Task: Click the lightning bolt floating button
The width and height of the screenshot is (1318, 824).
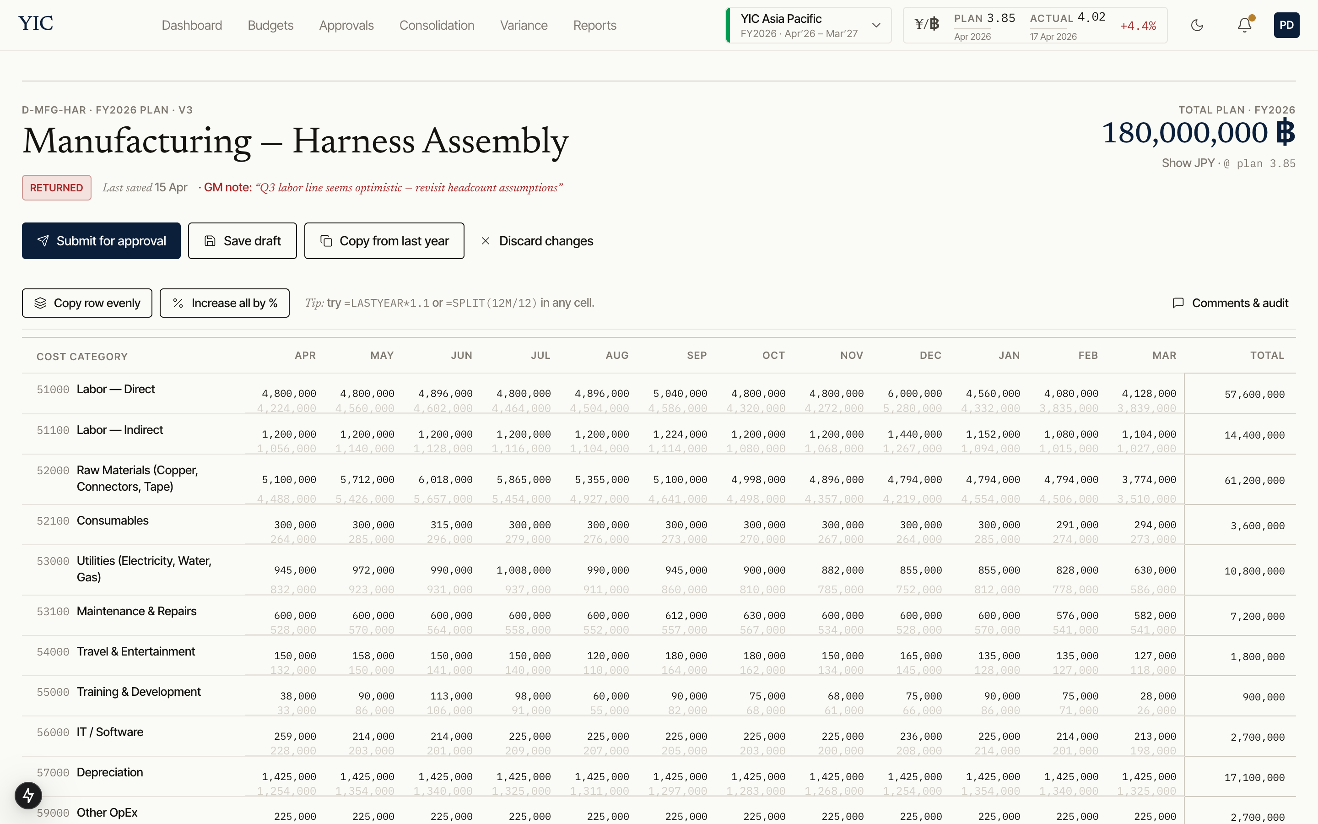Action: point(28,795)
